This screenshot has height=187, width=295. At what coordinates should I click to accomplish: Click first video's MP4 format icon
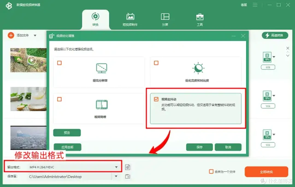267,57
